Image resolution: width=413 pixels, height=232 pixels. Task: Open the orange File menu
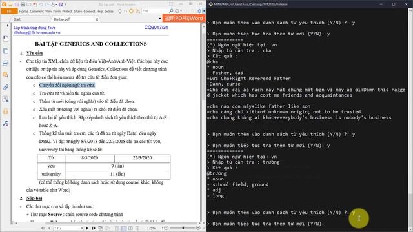9,12
